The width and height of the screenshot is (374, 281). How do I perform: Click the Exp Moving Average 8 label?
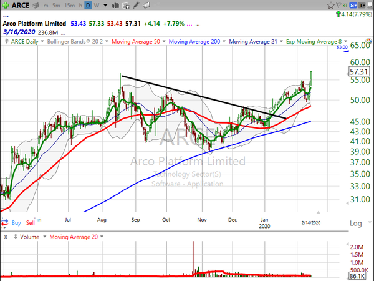[x=314, y=42]
